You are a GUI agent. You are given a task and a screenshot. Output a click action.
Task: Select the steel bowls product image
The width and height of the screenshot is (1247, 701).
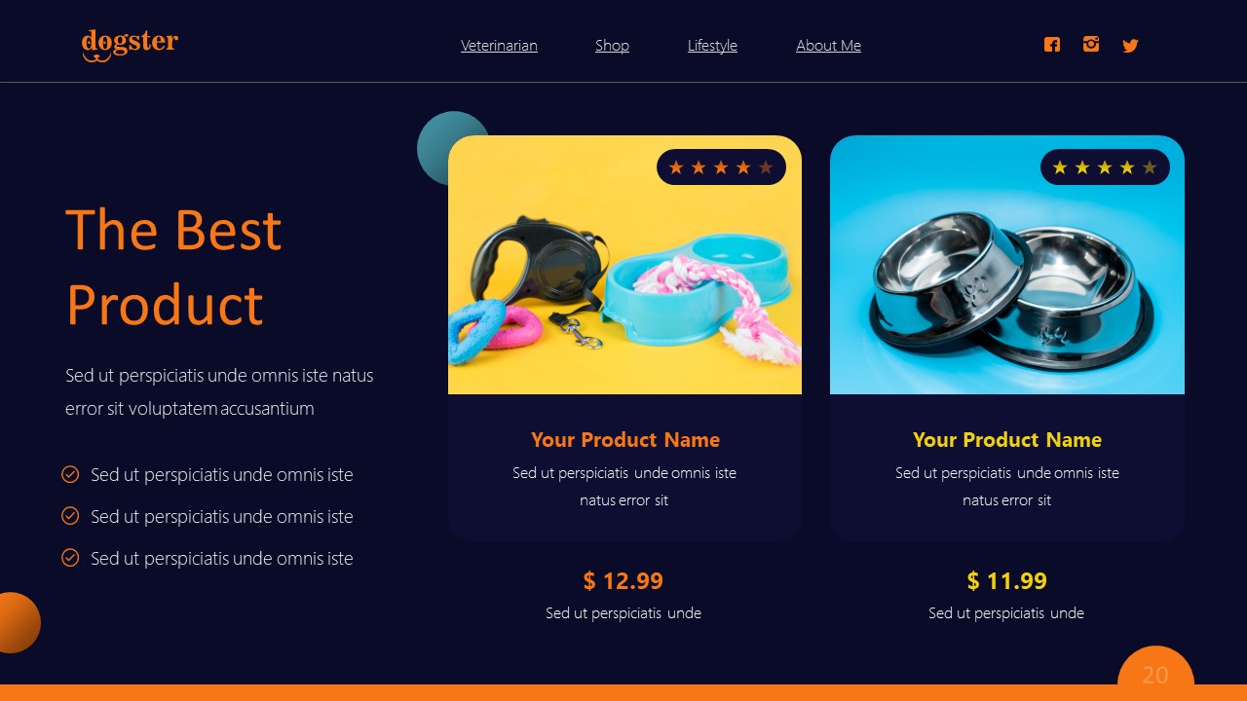pos(1007,265)
